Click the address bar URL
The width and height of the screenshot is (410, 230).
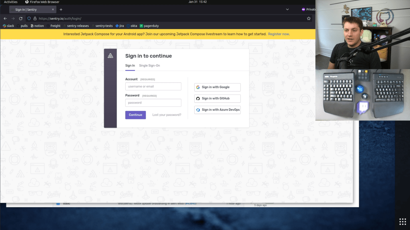[60, 18]
